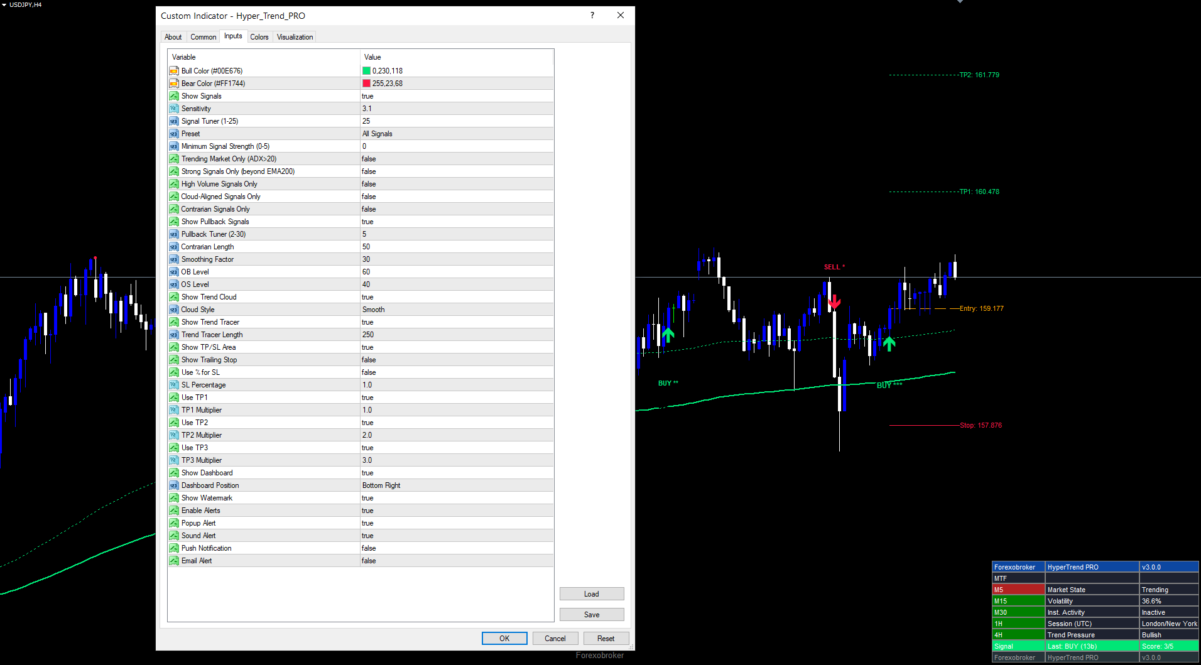The height and width of the screenshot is (665, 1201).
Task: Click the Variable column header
Action: pyautogui.click(x=264, y=57)
